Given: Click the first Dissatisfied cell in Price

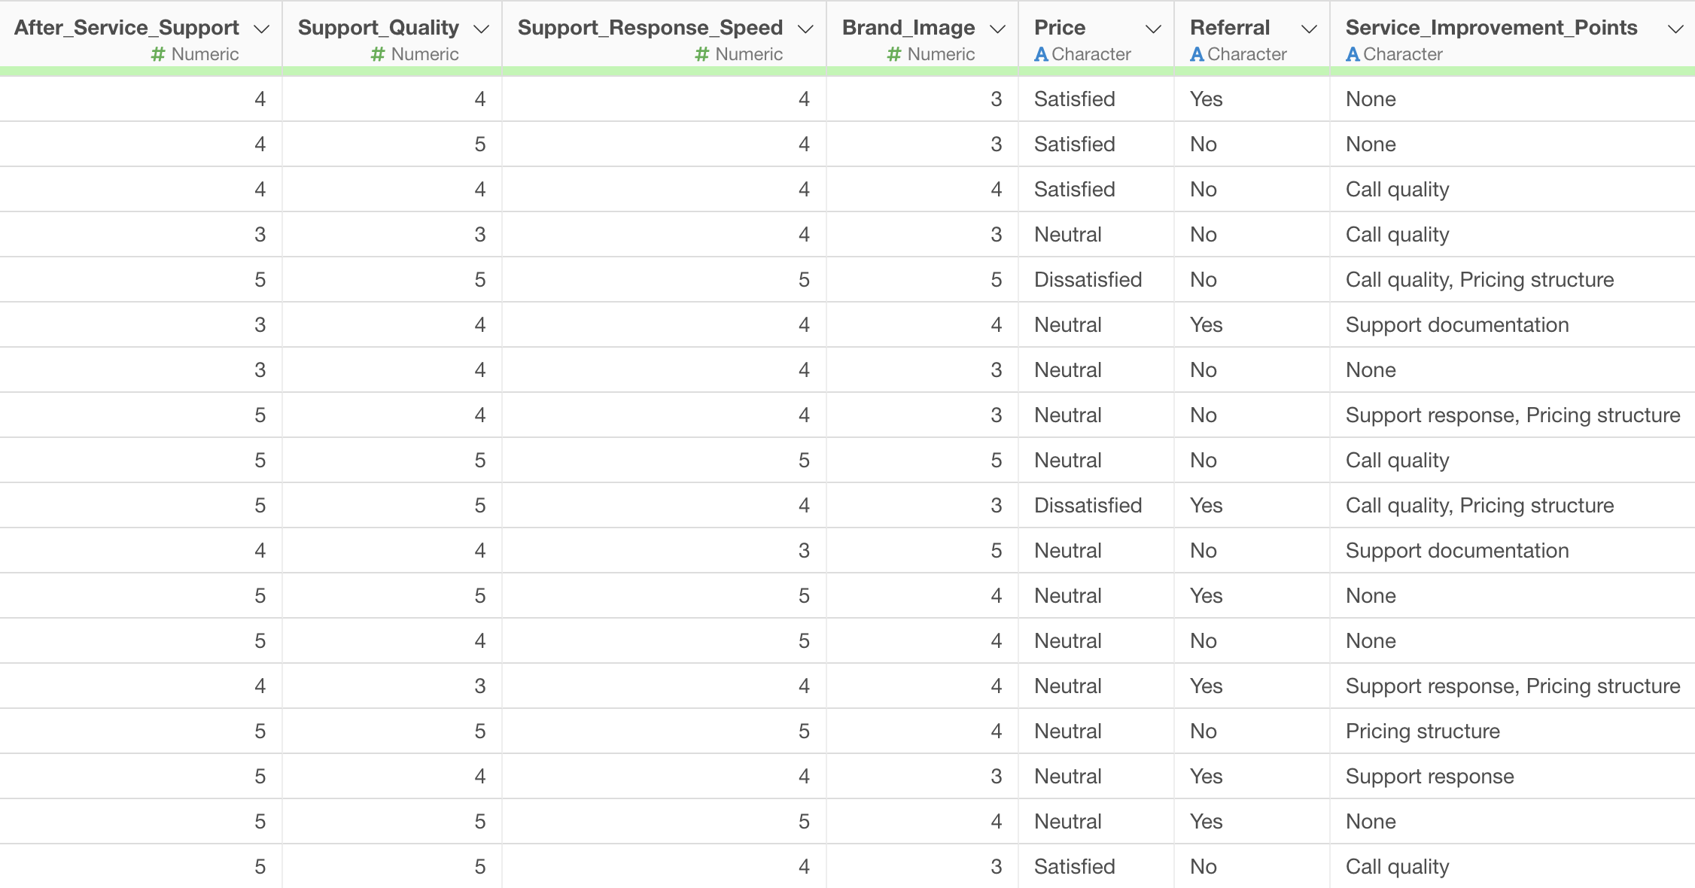Looking at the screenshot, I should 1088,280.
